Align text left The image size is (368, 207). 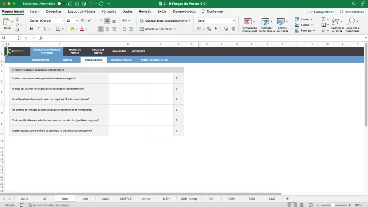click(101, 29)
